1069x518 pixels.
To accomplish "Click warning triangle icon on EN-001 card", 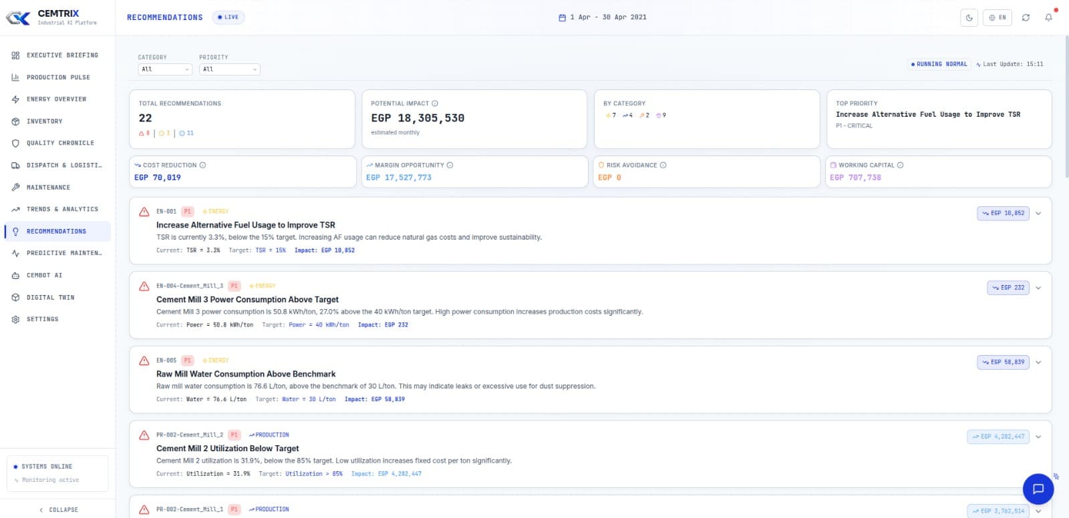I will click(144, 212).
